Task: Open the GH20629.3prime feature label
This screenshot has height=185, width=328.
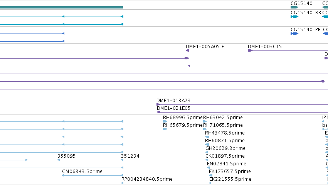Action: (x=225, y=148)
